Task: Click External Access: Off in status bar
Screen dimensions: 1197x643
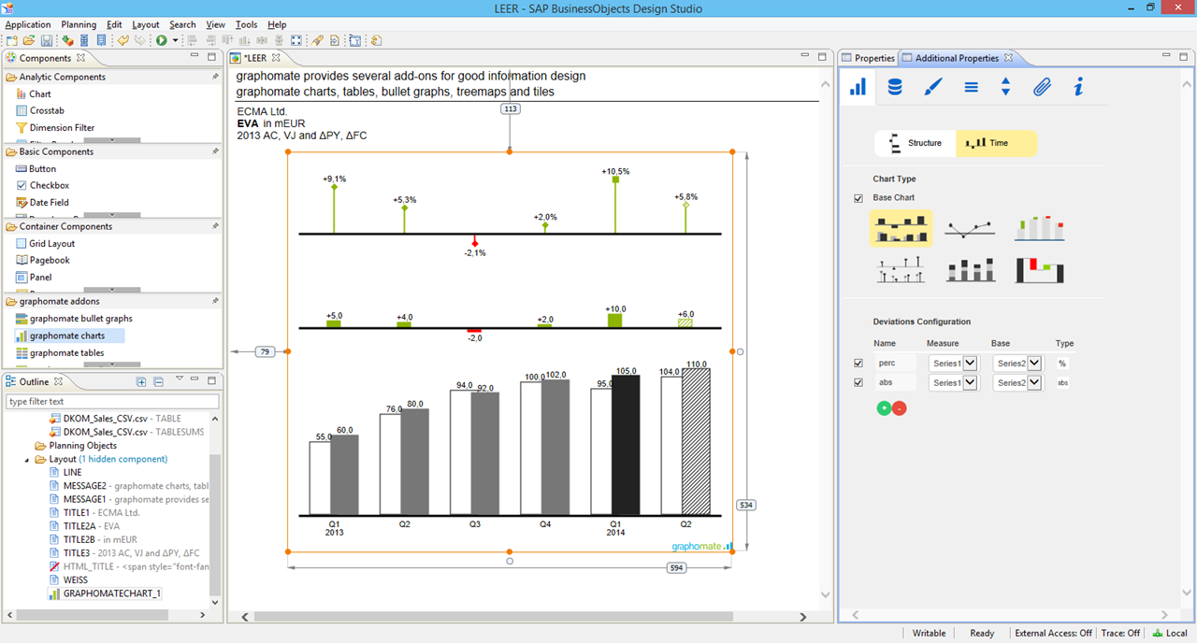Action: [x=1053, y=633]
